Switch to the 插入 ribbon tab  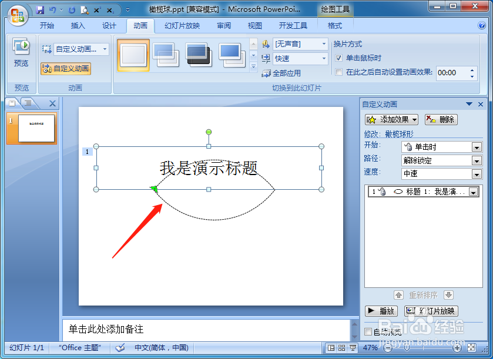coord(78,26)
